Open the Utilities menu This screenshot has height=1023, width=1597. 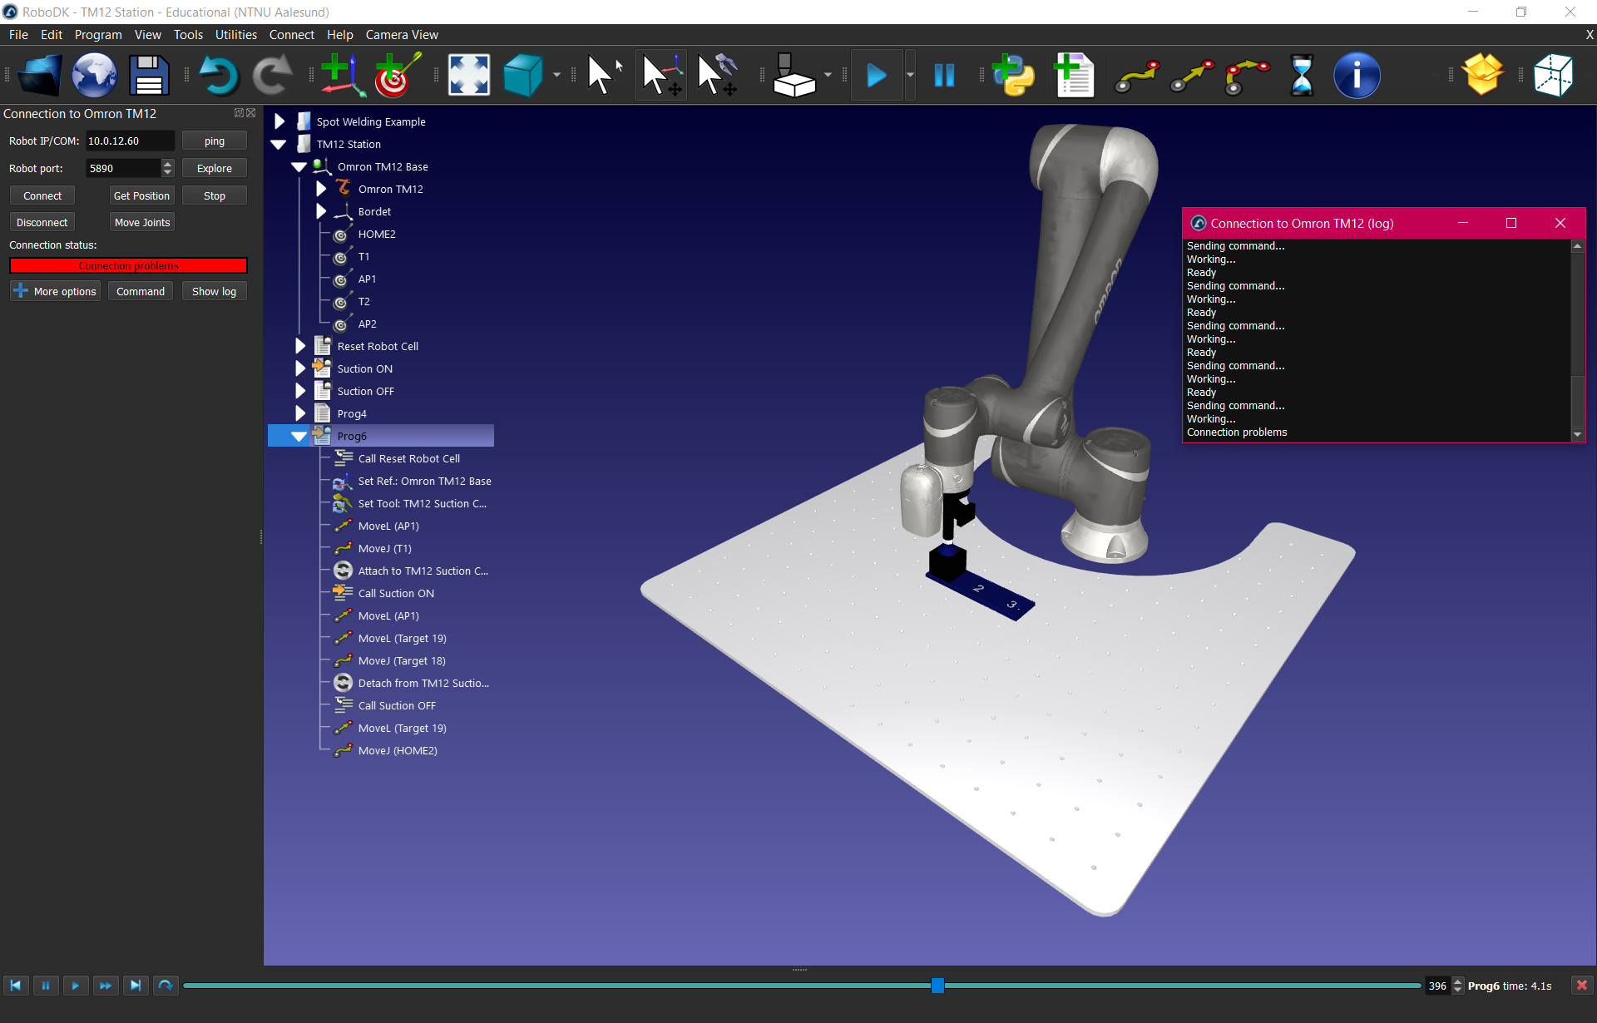pos(235,35)
